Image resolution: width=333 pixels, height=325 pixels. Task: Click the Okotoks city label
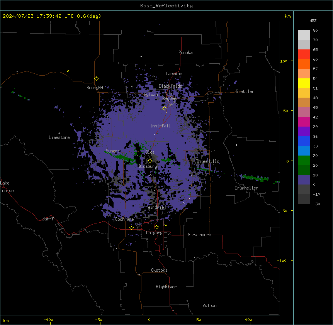159,270
